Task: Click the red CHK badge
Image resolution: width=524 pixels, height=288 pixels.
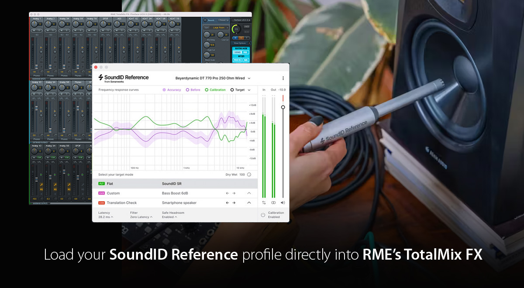Action: point(101,202)
